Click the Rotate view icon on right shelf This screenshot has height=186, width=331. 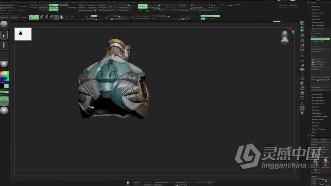[x=302, y=93]
